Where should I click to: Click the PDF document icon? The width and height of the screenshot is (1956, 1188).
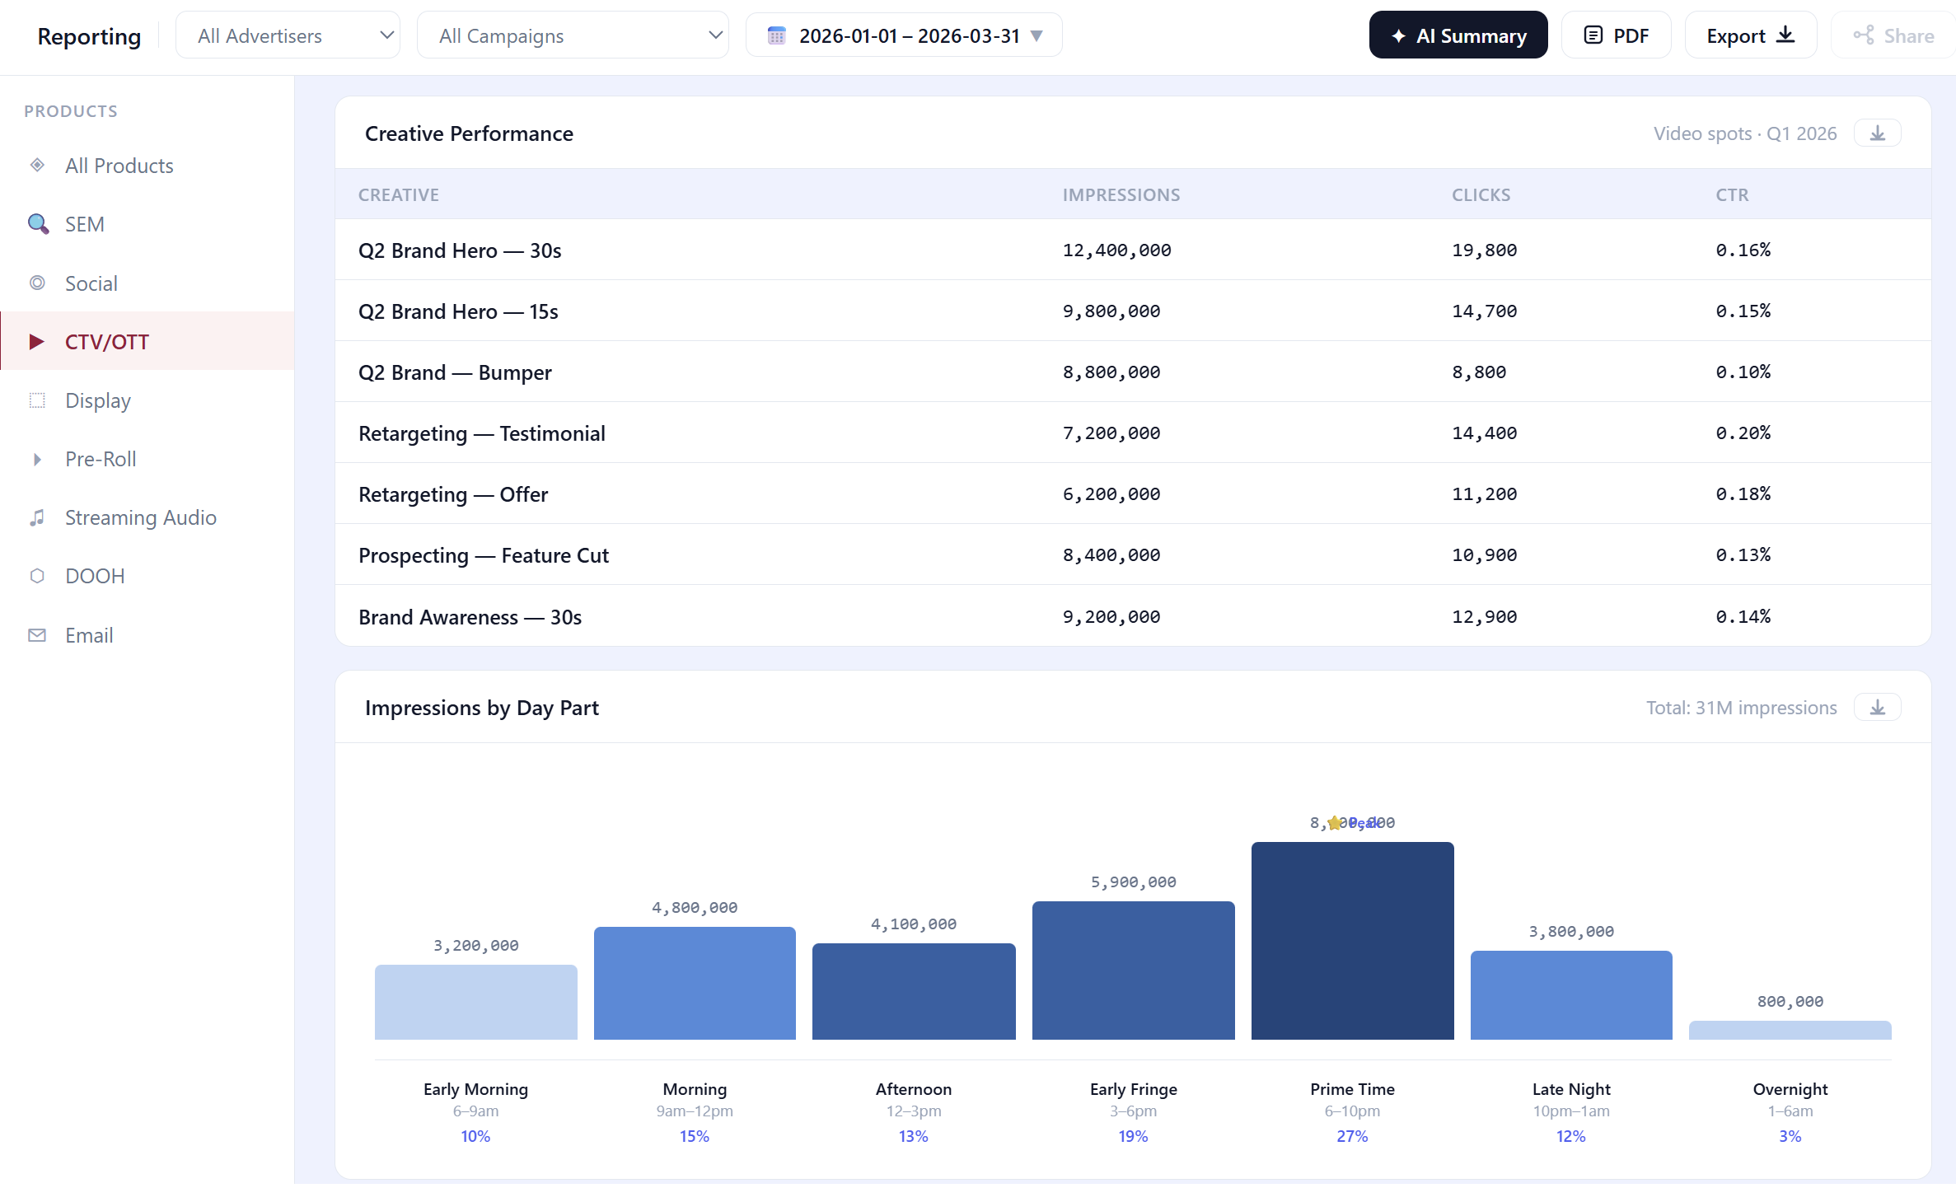tap(1593, 35)
